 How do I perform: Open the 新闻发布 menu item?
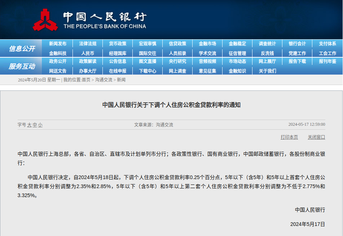tap(58, 44)
